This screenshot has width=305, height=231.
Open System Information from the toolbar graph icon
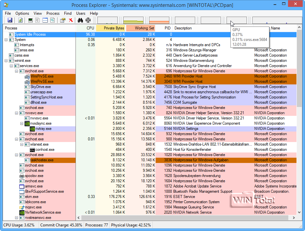pos(30,20)
